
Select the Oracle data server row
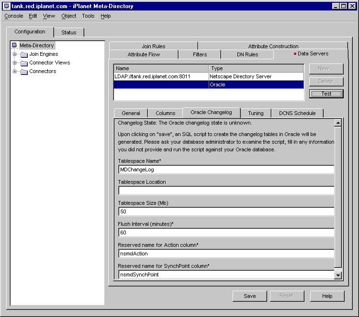click(209, 85)
